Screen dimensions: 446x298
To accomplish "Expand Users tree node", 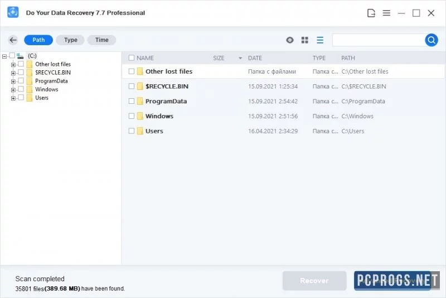I will [13, 98].
